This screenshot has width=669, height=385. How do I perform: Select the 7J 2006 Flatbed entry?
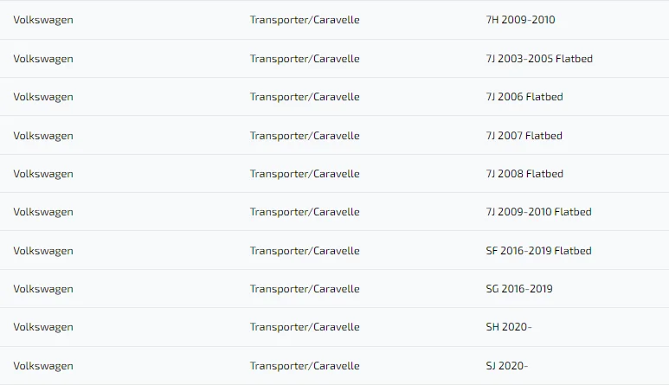tap(524, 97)
